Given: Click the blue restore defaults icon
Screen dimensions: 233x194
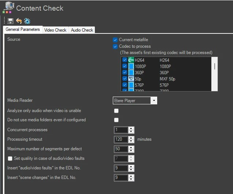Looking at the screenshot, I should 27,21.
